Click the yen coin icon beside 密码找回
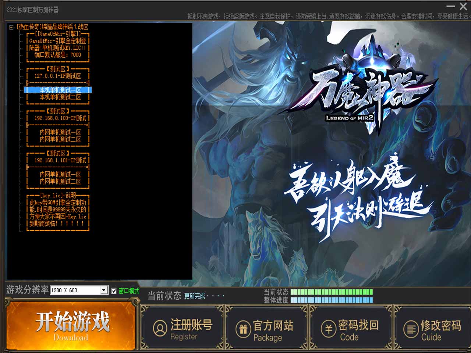This screenshot has height=353, width=471. coord(328,328)
